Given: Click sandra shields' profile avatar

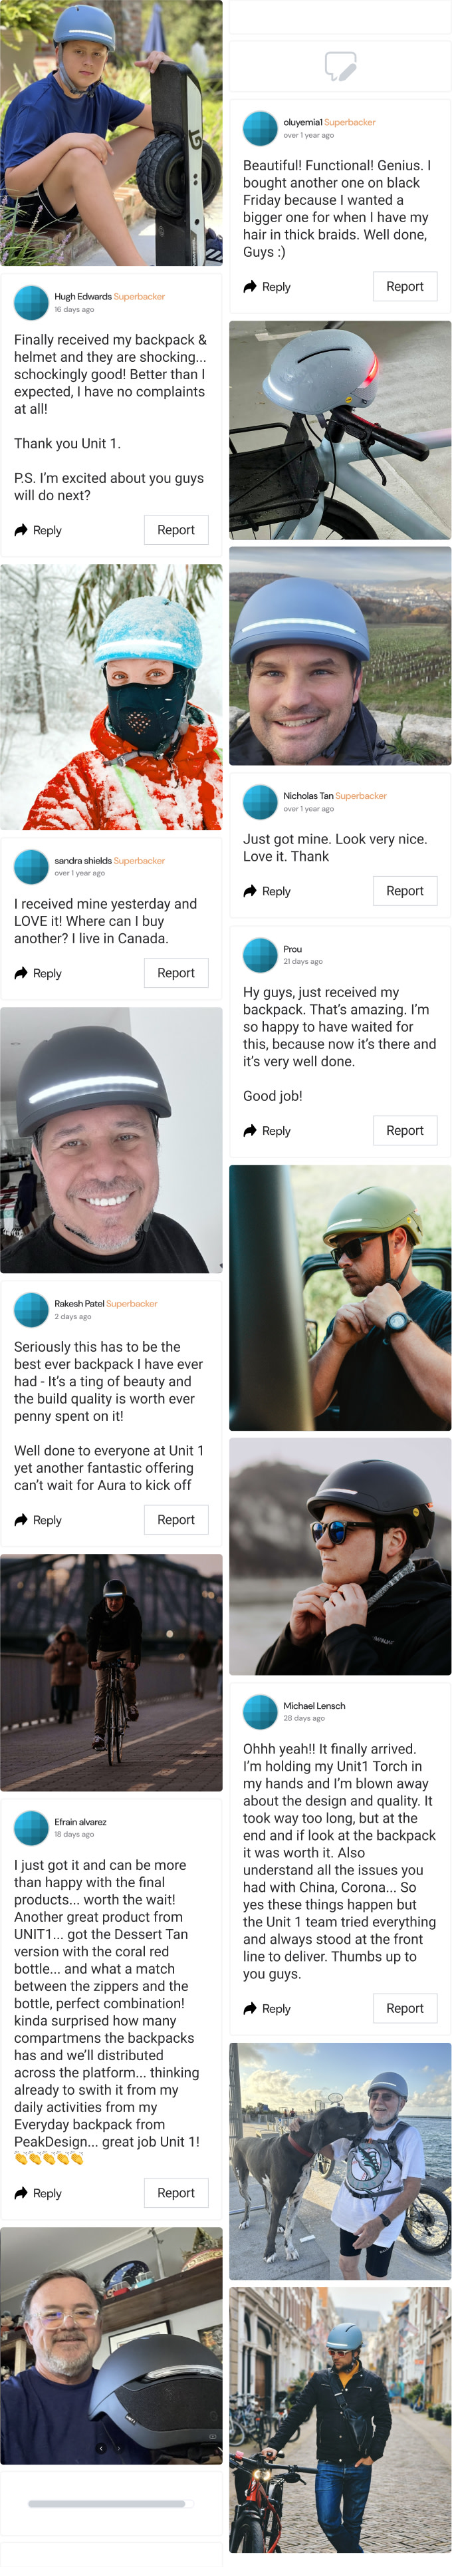Looking at the screenshot, I should point(31,866).
